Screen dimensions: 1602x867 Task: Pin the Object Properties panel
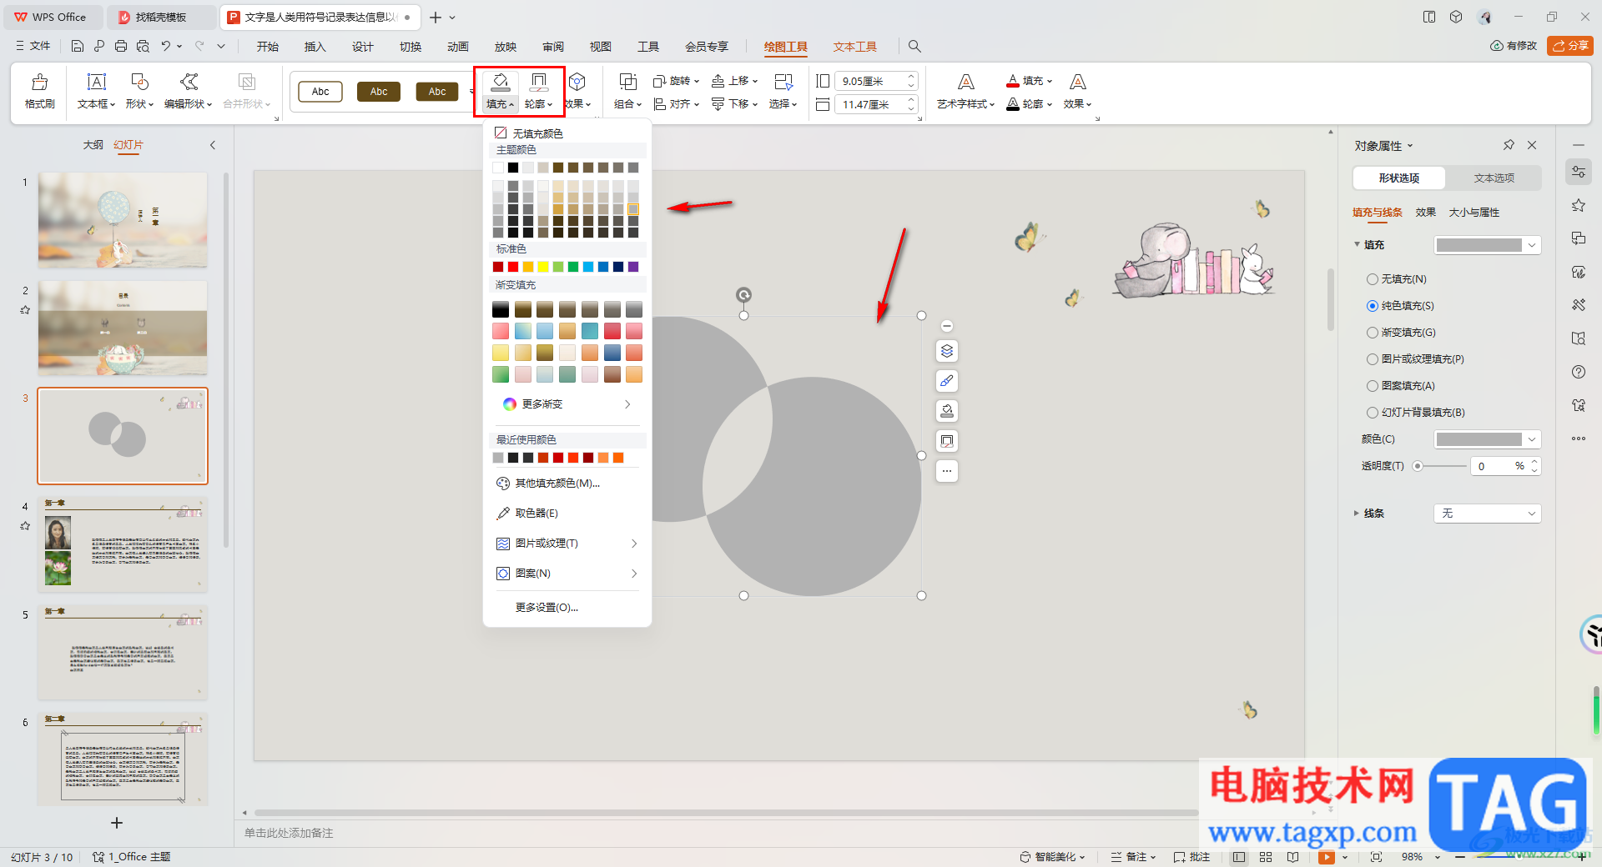1509,145
